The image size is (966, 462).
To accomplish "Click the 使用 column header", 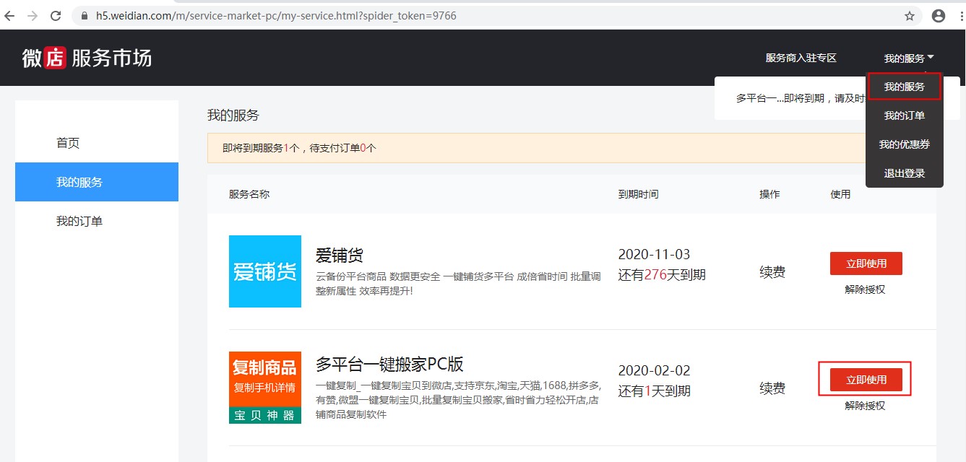I will tap(841, 194).
